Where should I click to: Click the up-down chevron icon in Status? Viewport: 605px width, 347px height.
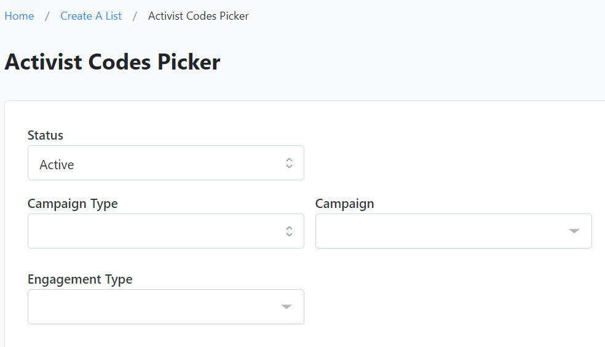tap(289, 163)
